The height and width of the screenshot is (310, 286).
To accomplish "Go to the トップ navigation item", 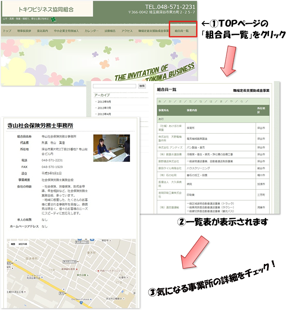I will click(x=7, y=31).
